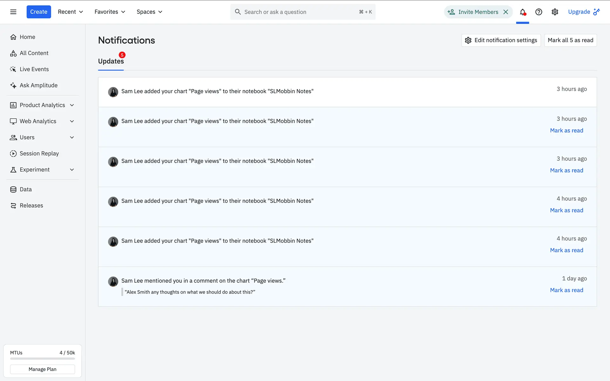Open the help question mark icon
Image resolution: width=610 pixels, height=381 pixels.
point(539,12)
